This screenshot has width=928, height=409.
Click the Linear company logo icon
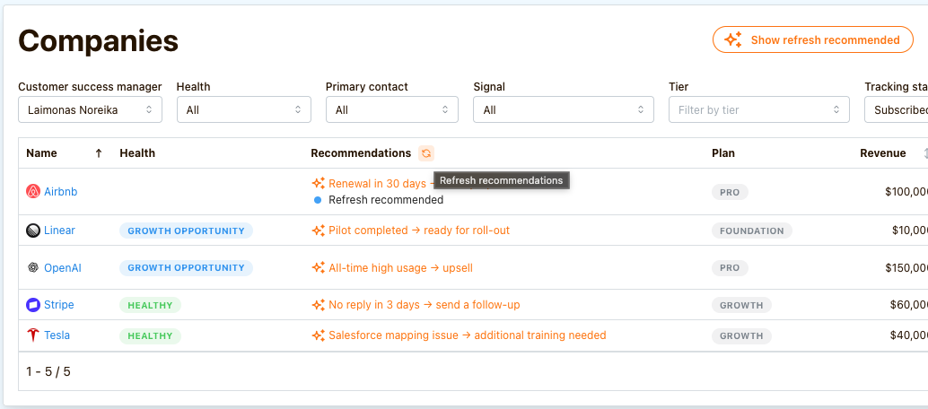tap(33, 231)
